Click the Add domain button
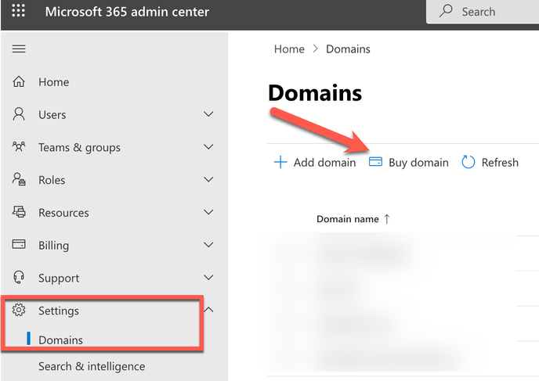This screenshot has width=539, height=381. pyautogui.click(x=314, y=162)
